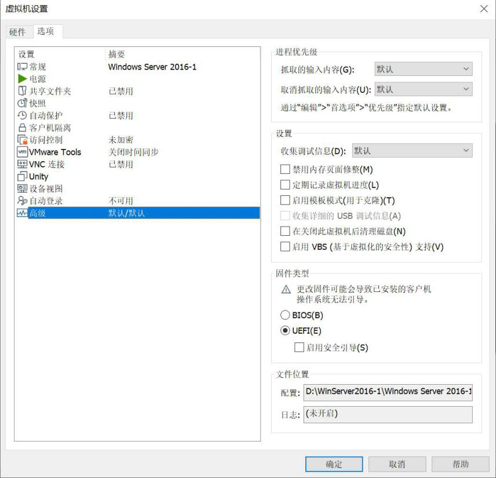Select the 自动保护 settings row
This screenshot has height=478, width=496.
(x=138, y=115)
